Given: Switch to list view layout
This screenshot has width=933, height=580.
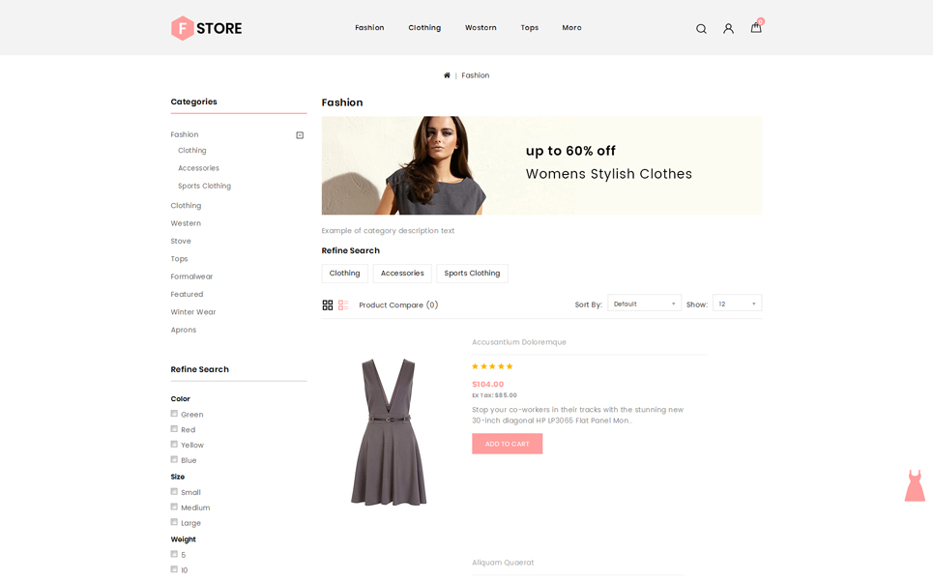Looking at the screenshot, I should 343,305.
